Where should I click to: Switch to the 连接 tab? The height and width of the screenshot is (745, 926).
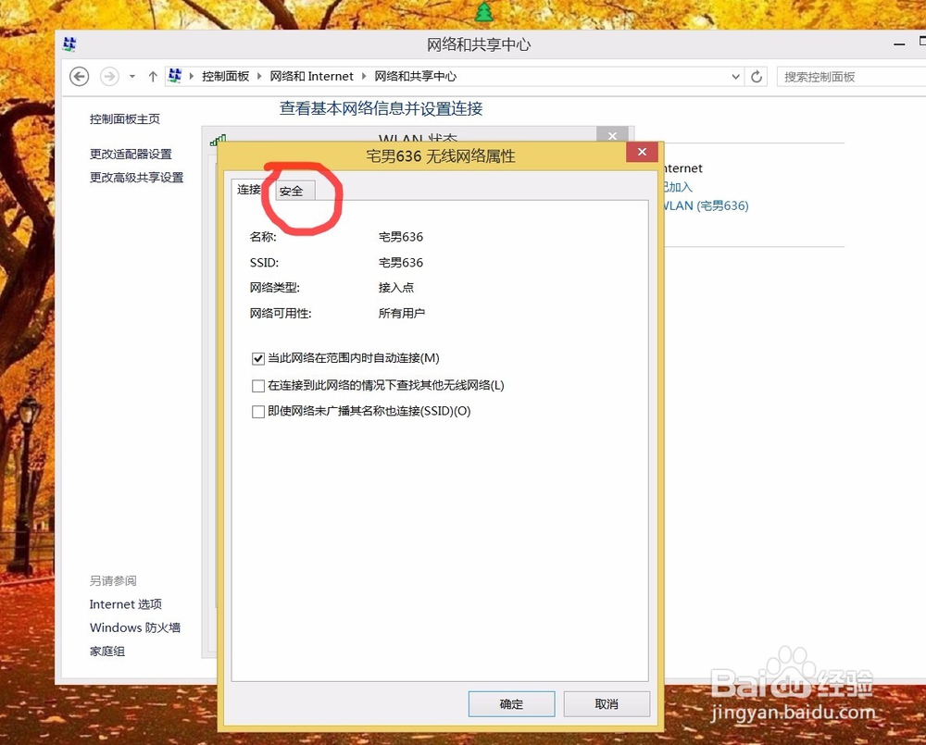tap(247, 190)
